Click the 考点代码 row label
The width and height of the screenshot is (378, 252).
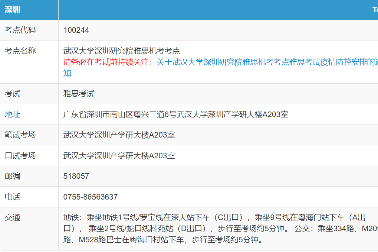tap(20, 30)
